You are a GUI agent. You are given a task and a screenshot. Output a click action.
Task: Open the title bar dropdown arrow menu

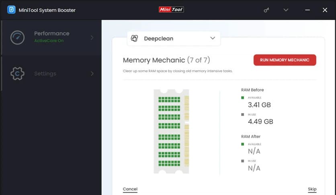[x=286, y=10]
